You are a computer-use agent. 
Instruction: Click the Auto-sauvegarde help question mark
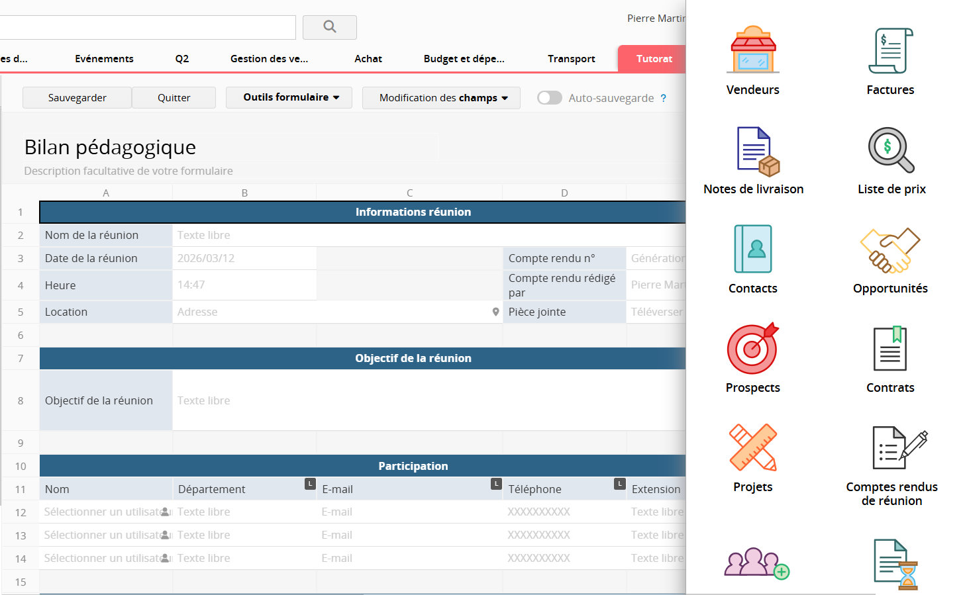pyautogui.click(x=663, y=98)
